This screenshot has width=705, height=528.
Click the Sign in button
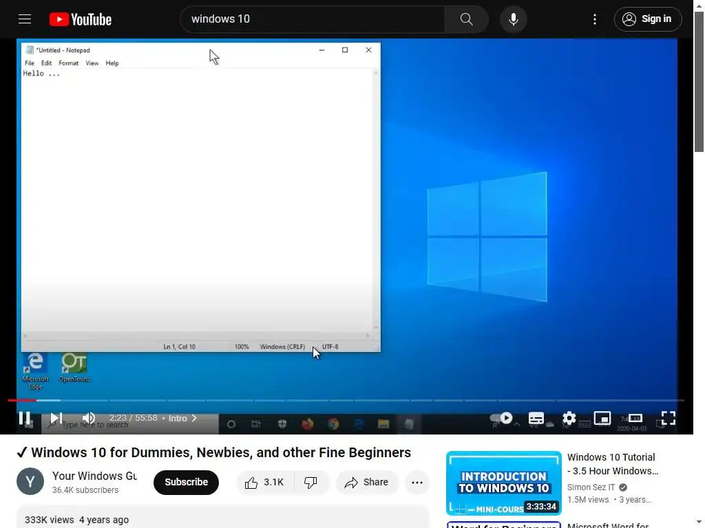point(648,19)
